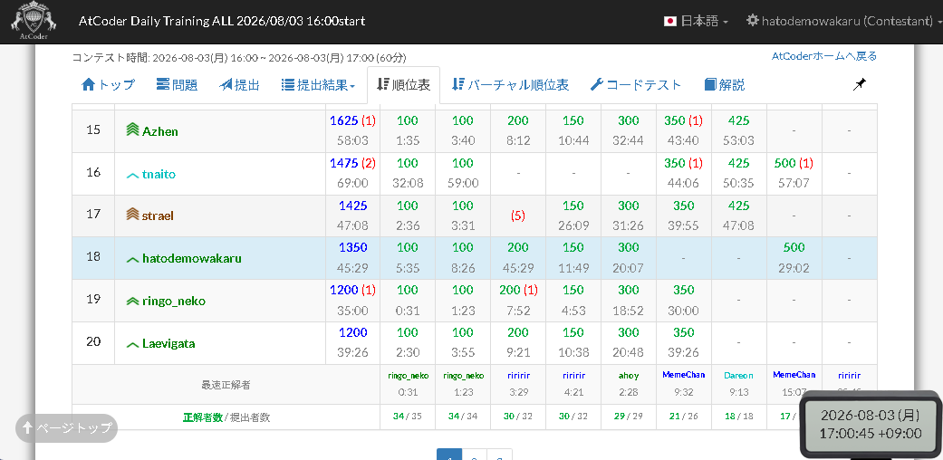Open strael's user profile
Viewport: 943px width, 460px height.
(158, 216)
